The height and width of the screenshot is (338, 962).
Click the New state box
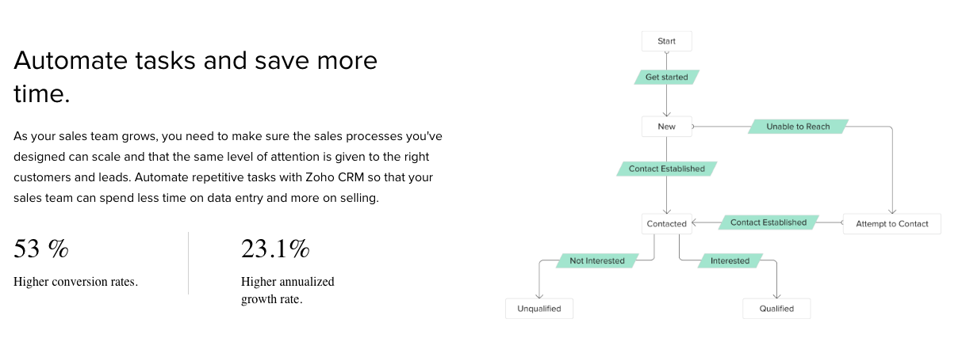point(666,126)
